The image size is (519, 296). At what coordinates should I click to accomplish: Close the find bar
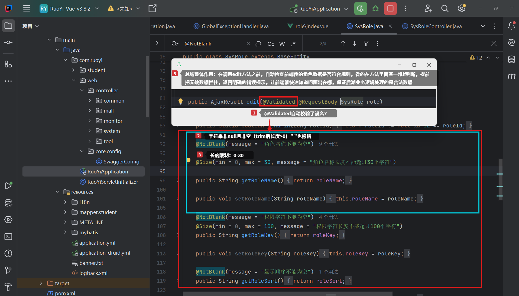494,44
